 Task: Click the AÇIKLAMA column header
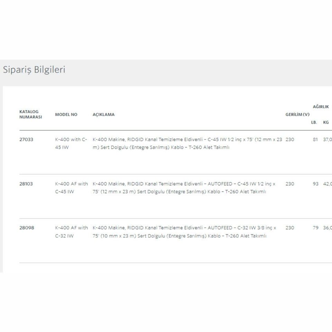(x=103, y=114)
